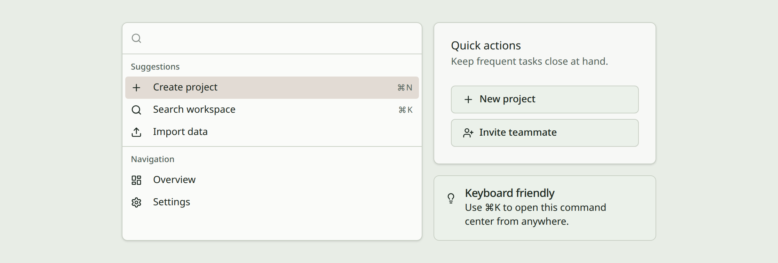Click the Invite teammate button
This screenshot has height=263, width=778.
tap(545, 133)
